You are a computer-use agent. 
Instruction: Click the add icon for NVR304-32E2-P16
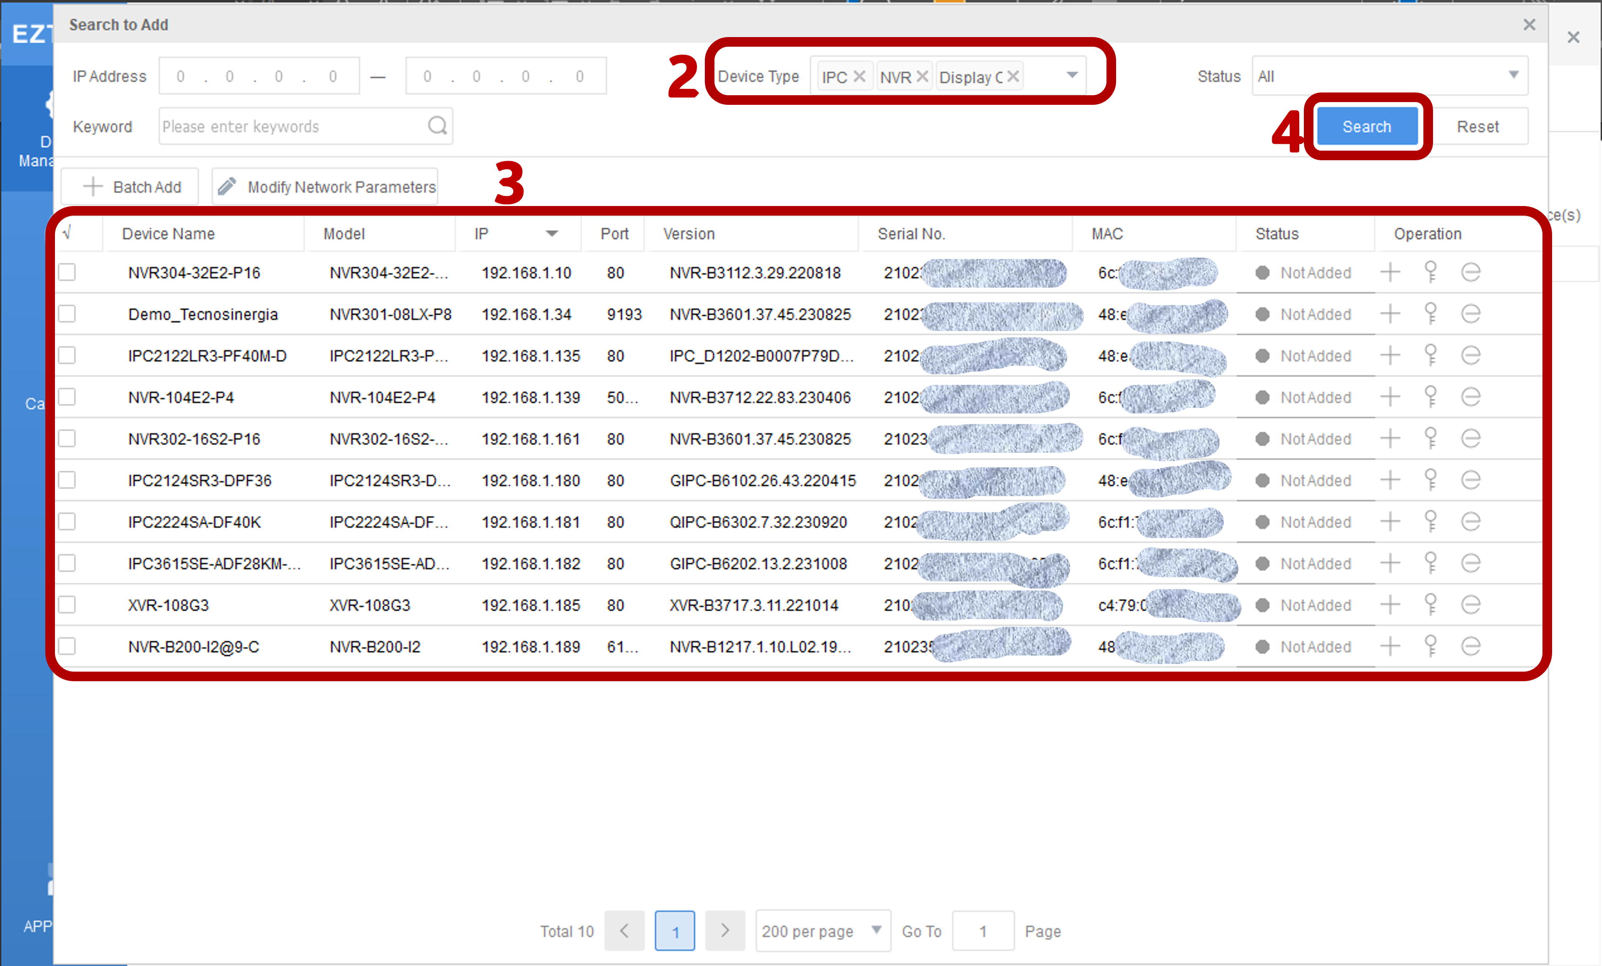pyautogui.click(x=1391, y=272)
